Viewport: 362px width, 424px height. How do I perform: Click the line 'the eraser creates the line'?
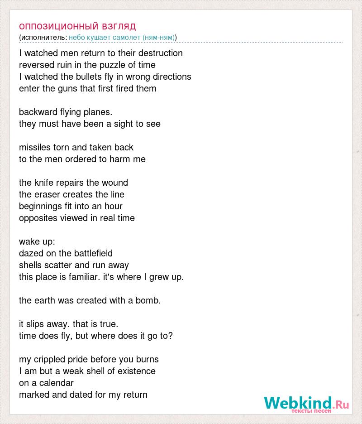pyautogui.click(x=71, y=194)
